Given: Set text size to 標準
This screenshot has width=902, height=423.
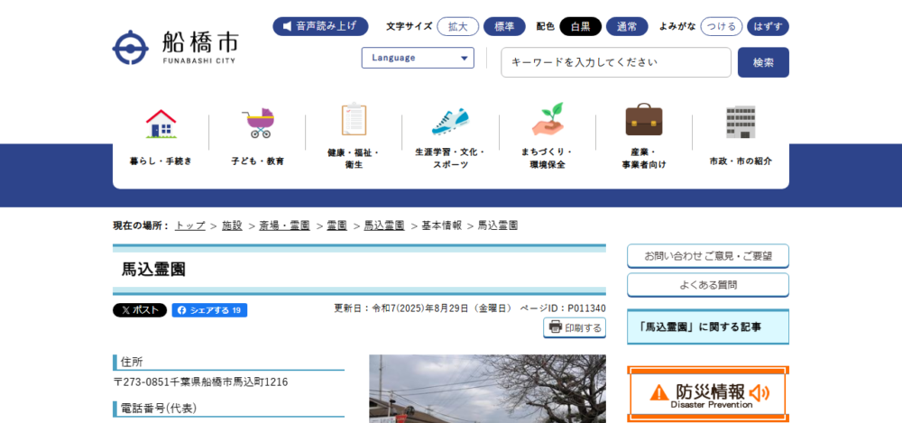Looking at the screenshot, I should 504,26.
